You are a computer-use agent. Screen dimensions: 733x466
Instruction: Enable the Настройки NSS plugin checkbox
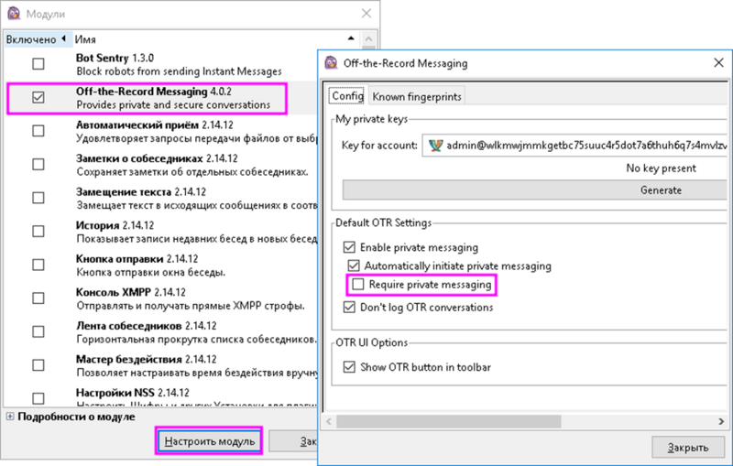pyautogui.click(x=38, y=399)
